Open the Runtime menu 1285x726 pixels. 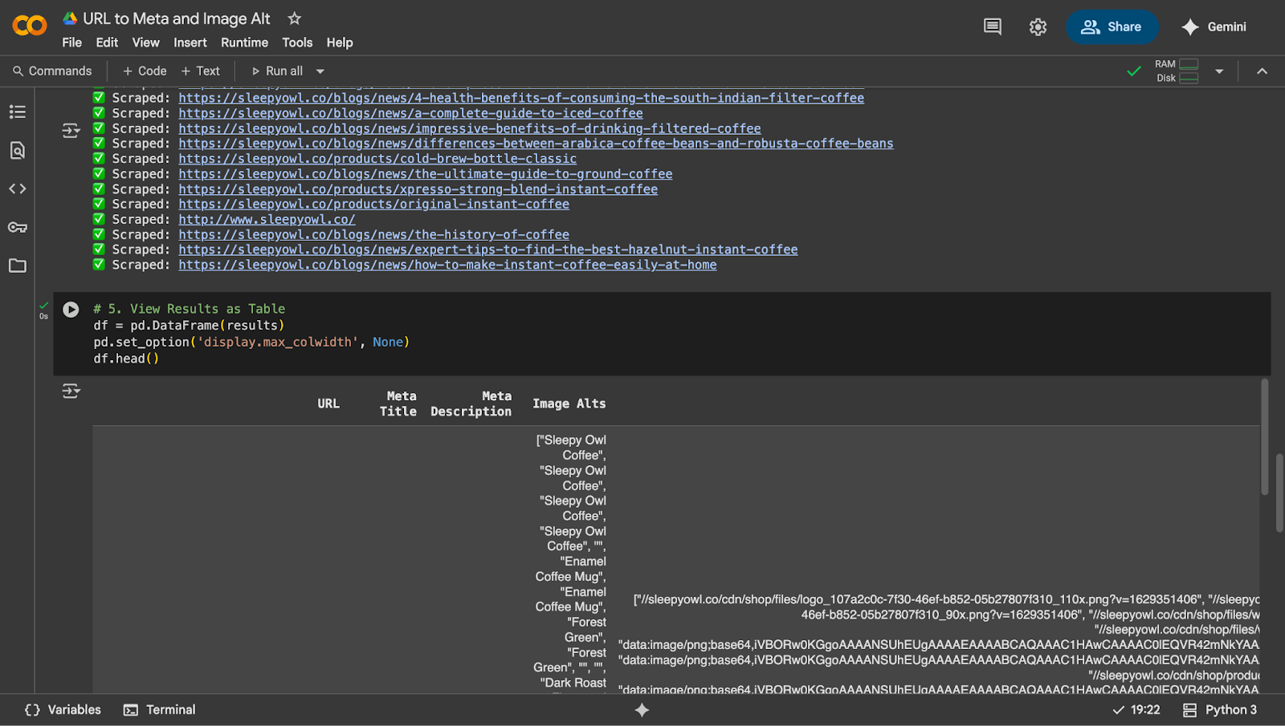coord(244,43)
